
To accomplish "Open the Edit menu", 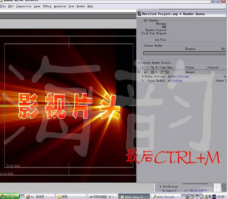I will tap(11, 6).
